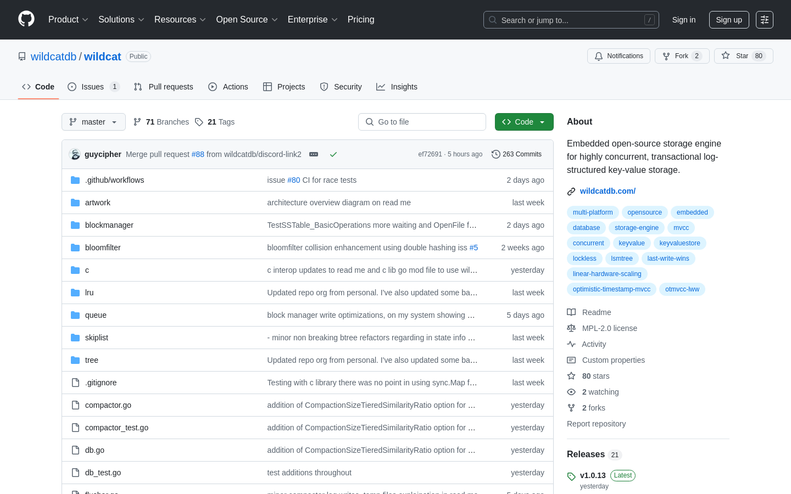This screenshot has height=494, width=791.
Task: Click the Notifications bell button
Action: [619, 56]
